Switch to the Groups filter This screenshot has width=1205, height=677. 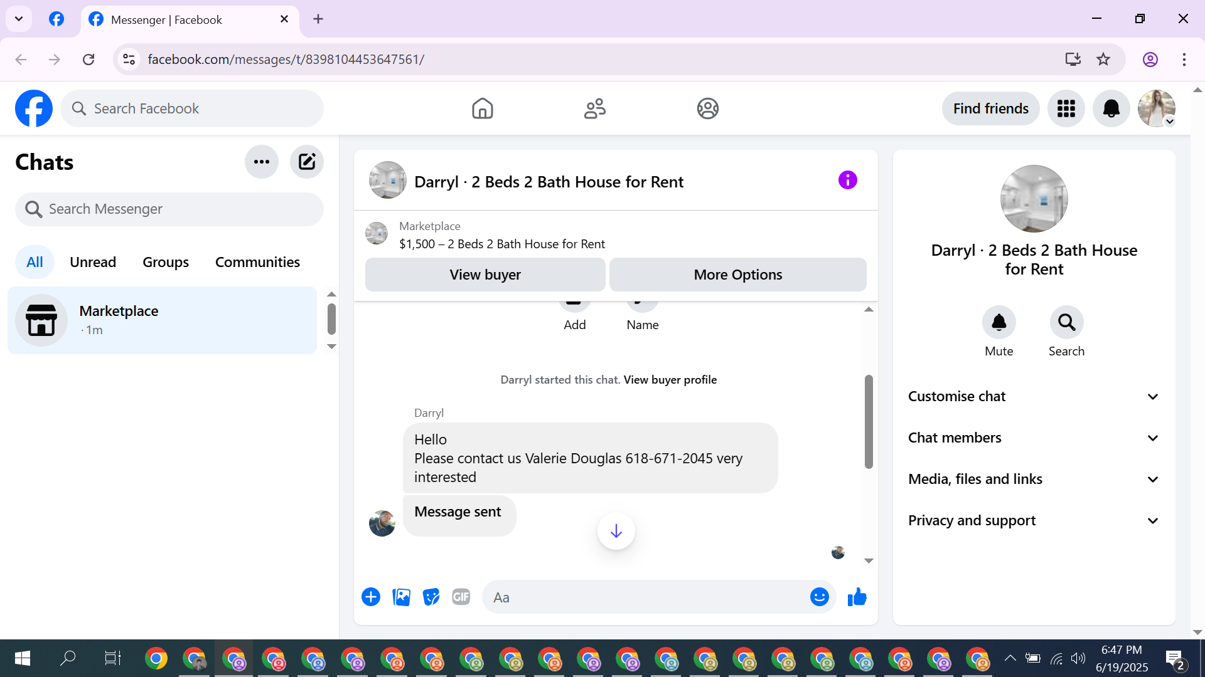click(x=166, y=262)
